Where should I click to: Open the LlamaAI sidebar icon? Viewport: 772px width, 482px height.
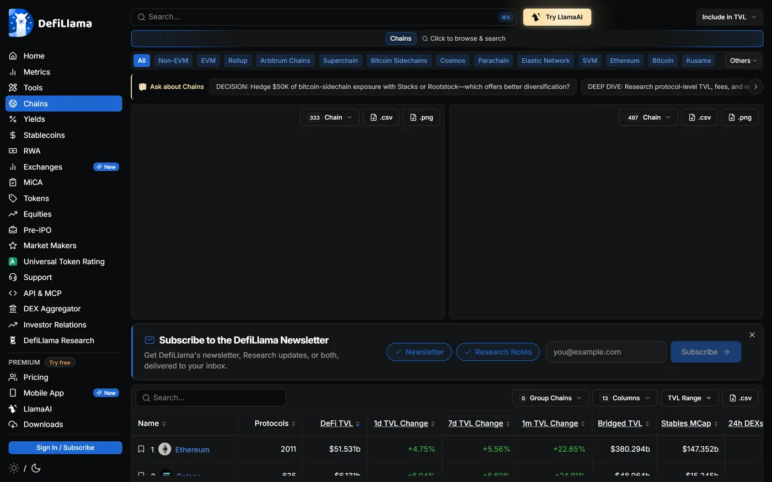pyautogui.click(x=13, y=409)
